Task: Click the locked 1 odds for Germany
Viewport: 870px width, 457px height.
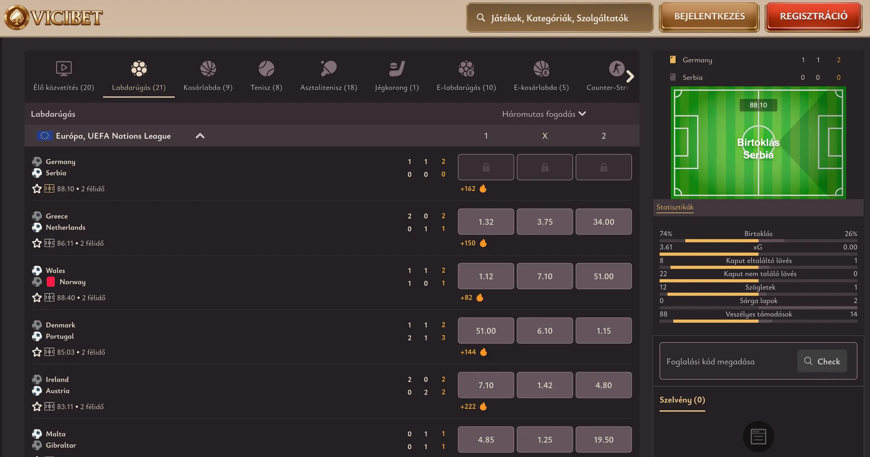Action: pyautogui.click(x=486, y=167)
